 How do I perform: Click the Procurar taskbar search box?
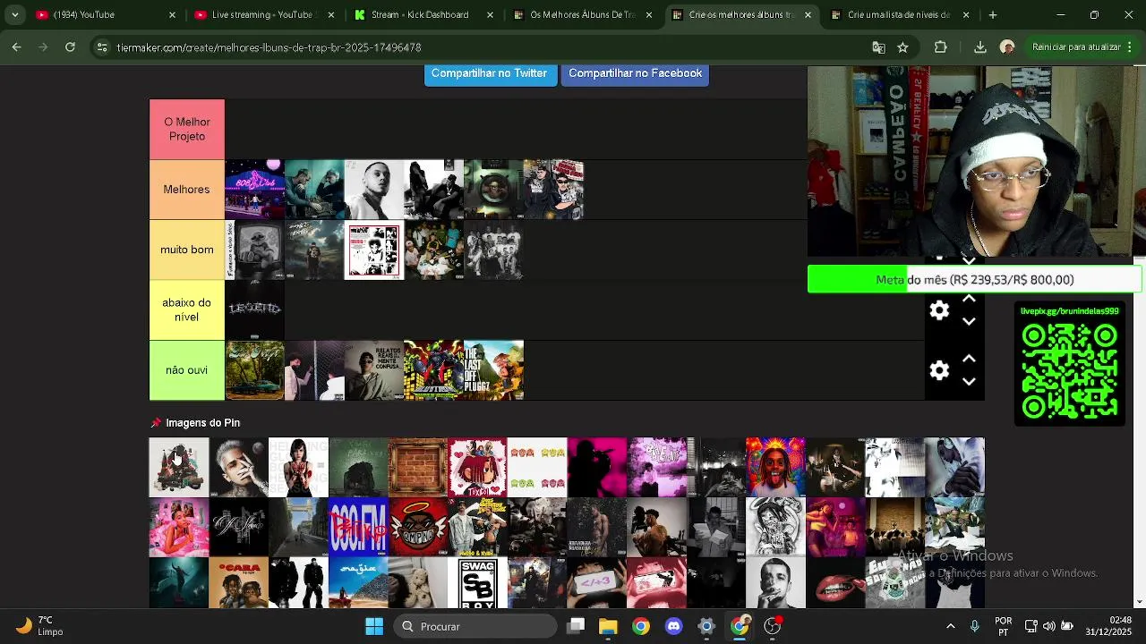(x=477, y=626)
